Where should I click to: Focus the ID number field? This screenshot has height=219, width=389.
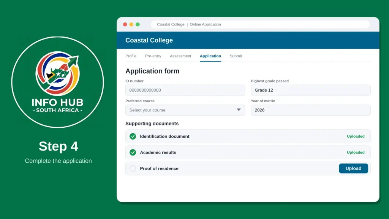tap(185, 90)
